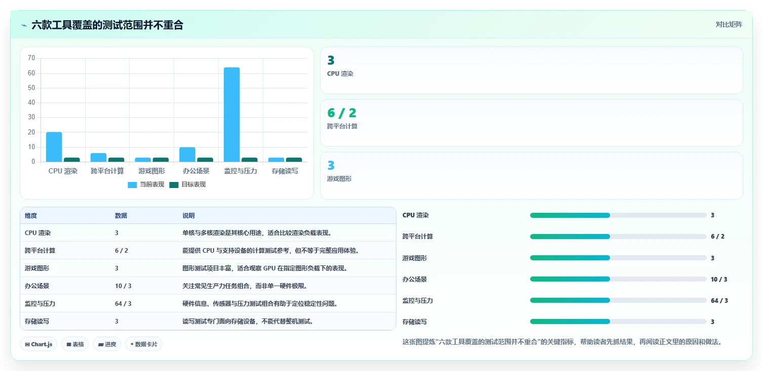Click the tall 监控与压力 blue bar
This screenshot has width=763, height=371.
[x=232, y=115]
